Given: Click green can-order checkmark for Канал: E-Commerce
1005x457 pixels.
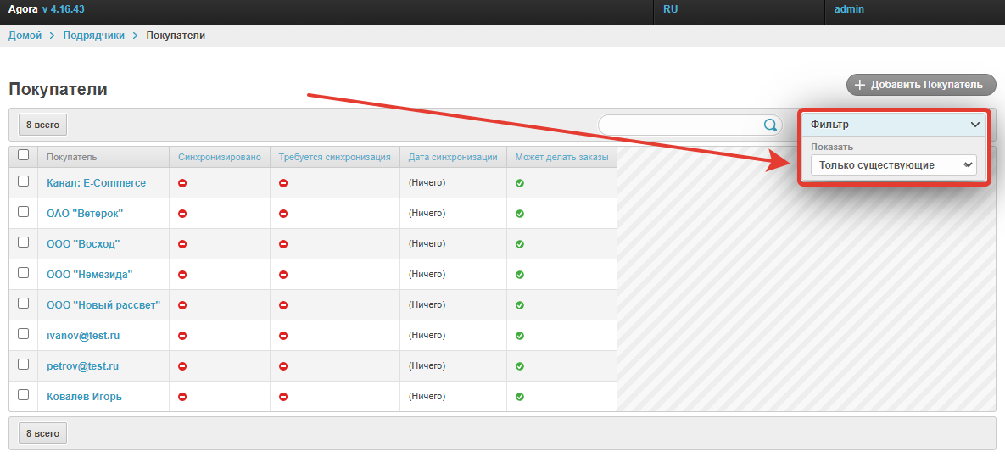Looking at the screenshot, I should click(520, 183).
